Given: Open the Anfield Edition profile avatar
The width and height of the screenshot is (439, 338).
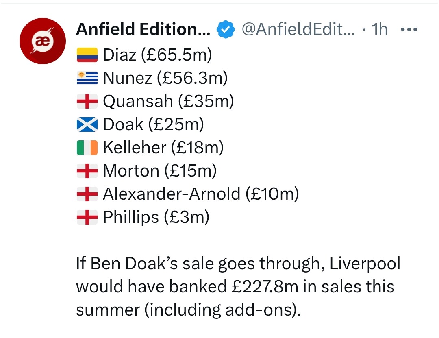Looking at the screenshot, I should 43,41.
